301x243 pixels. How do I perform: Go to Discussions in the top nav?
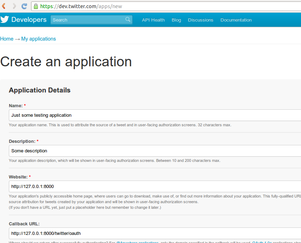(x=201, y=20)
